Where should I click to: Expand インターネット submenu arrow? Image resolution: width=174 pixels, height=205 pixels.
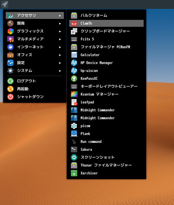click(x=60, y=47)
